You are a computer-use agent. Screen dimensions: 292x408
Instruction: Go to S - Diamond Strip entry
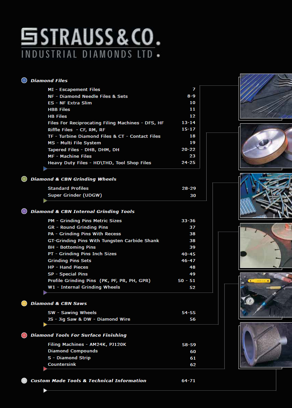tap(69, 358)
